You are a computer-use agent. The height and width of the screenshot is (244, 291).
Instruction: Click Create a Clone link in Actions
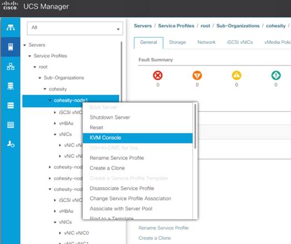[x=155, y=238]
